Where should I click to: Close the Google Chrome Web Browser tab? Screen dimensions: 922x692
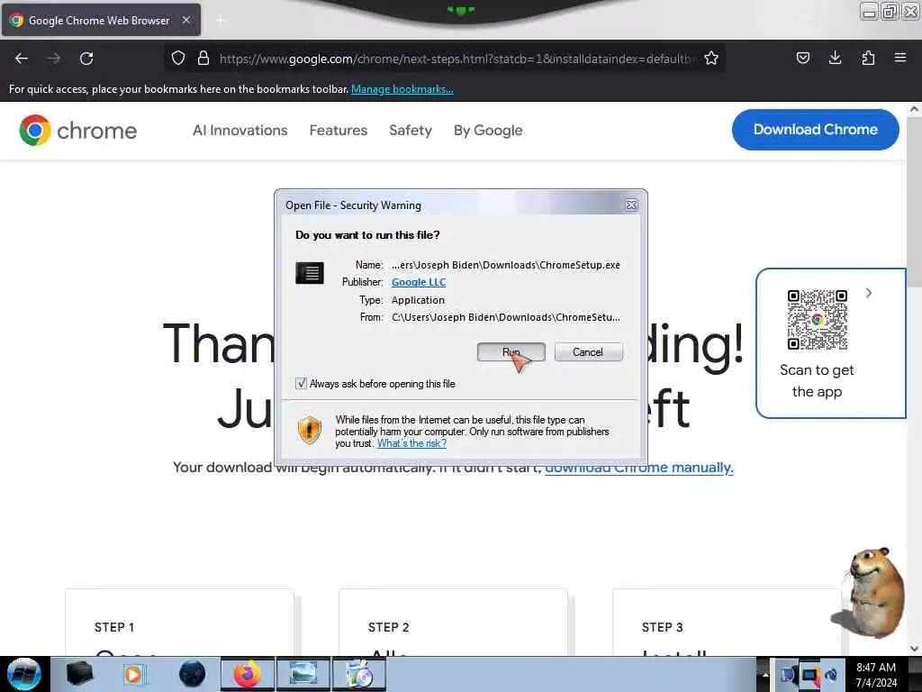[186, 20]
